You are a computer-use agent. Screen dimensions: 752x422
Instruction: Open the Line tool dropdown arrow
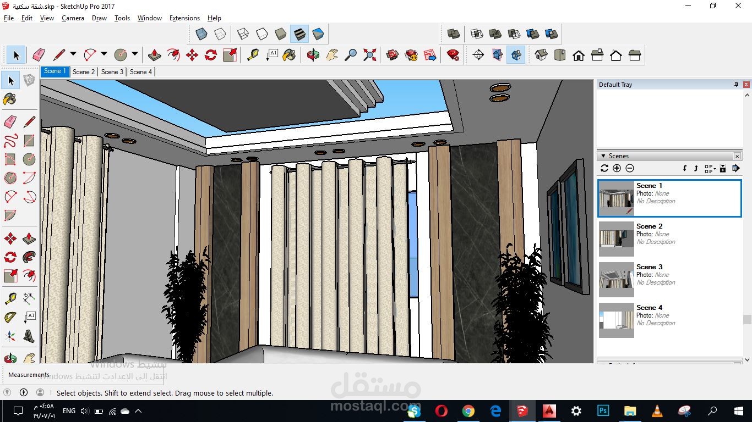point(73,54)
